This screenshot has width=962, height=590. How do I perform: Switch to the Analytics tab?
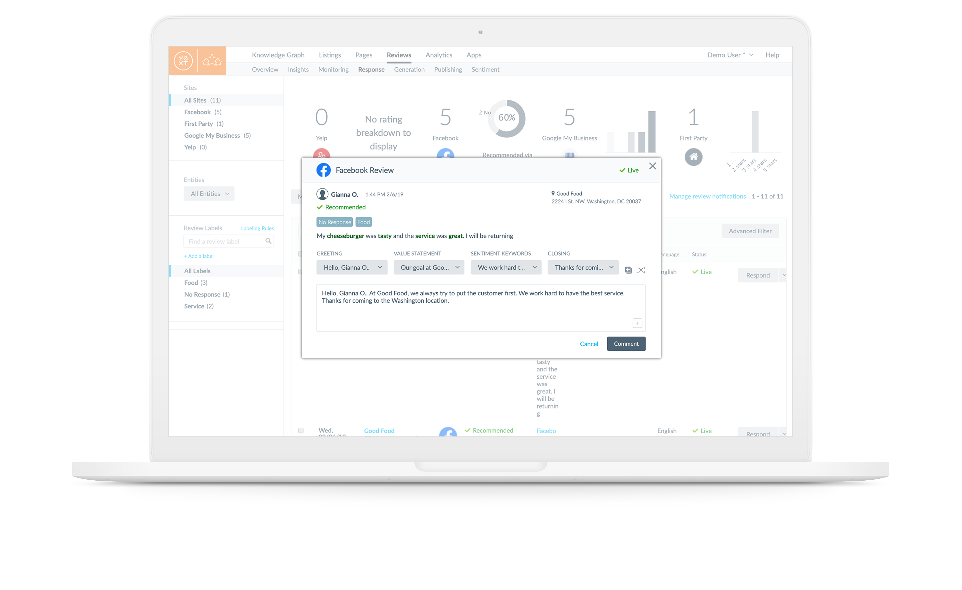(438, 55)
